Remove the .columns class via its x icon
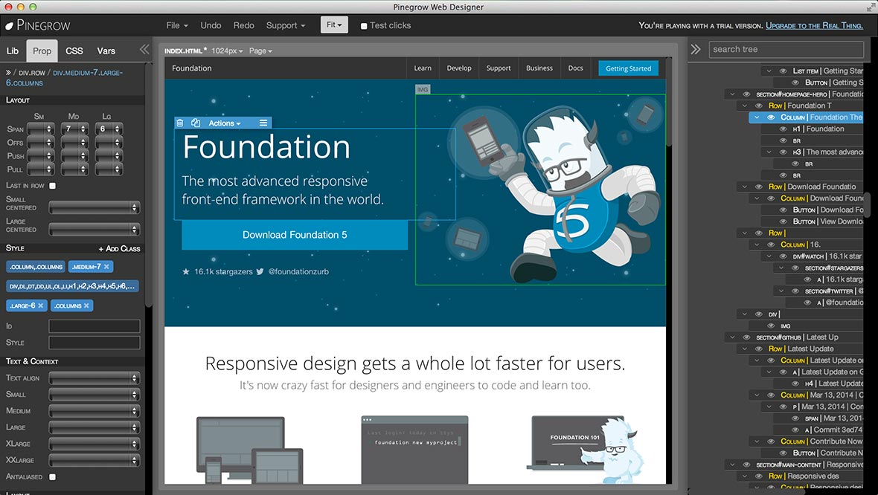 (x=86, y=306)
